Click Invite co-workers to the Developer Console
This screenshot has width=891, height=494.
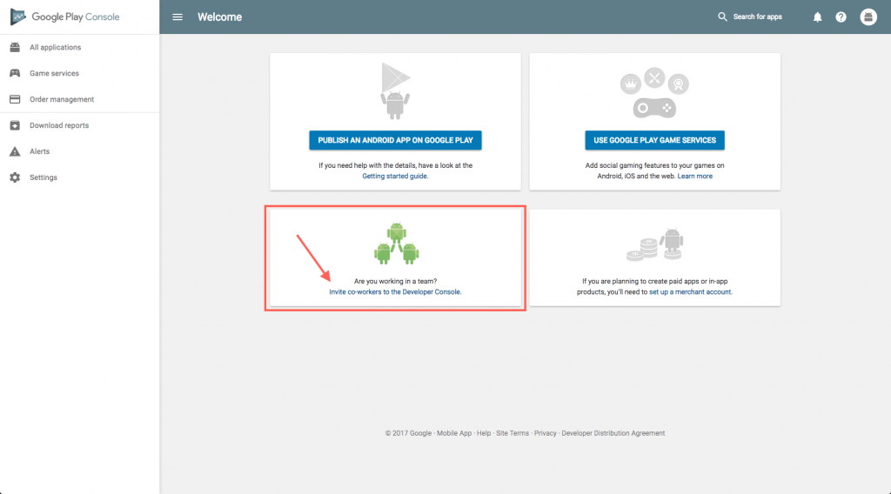point(395,292)
